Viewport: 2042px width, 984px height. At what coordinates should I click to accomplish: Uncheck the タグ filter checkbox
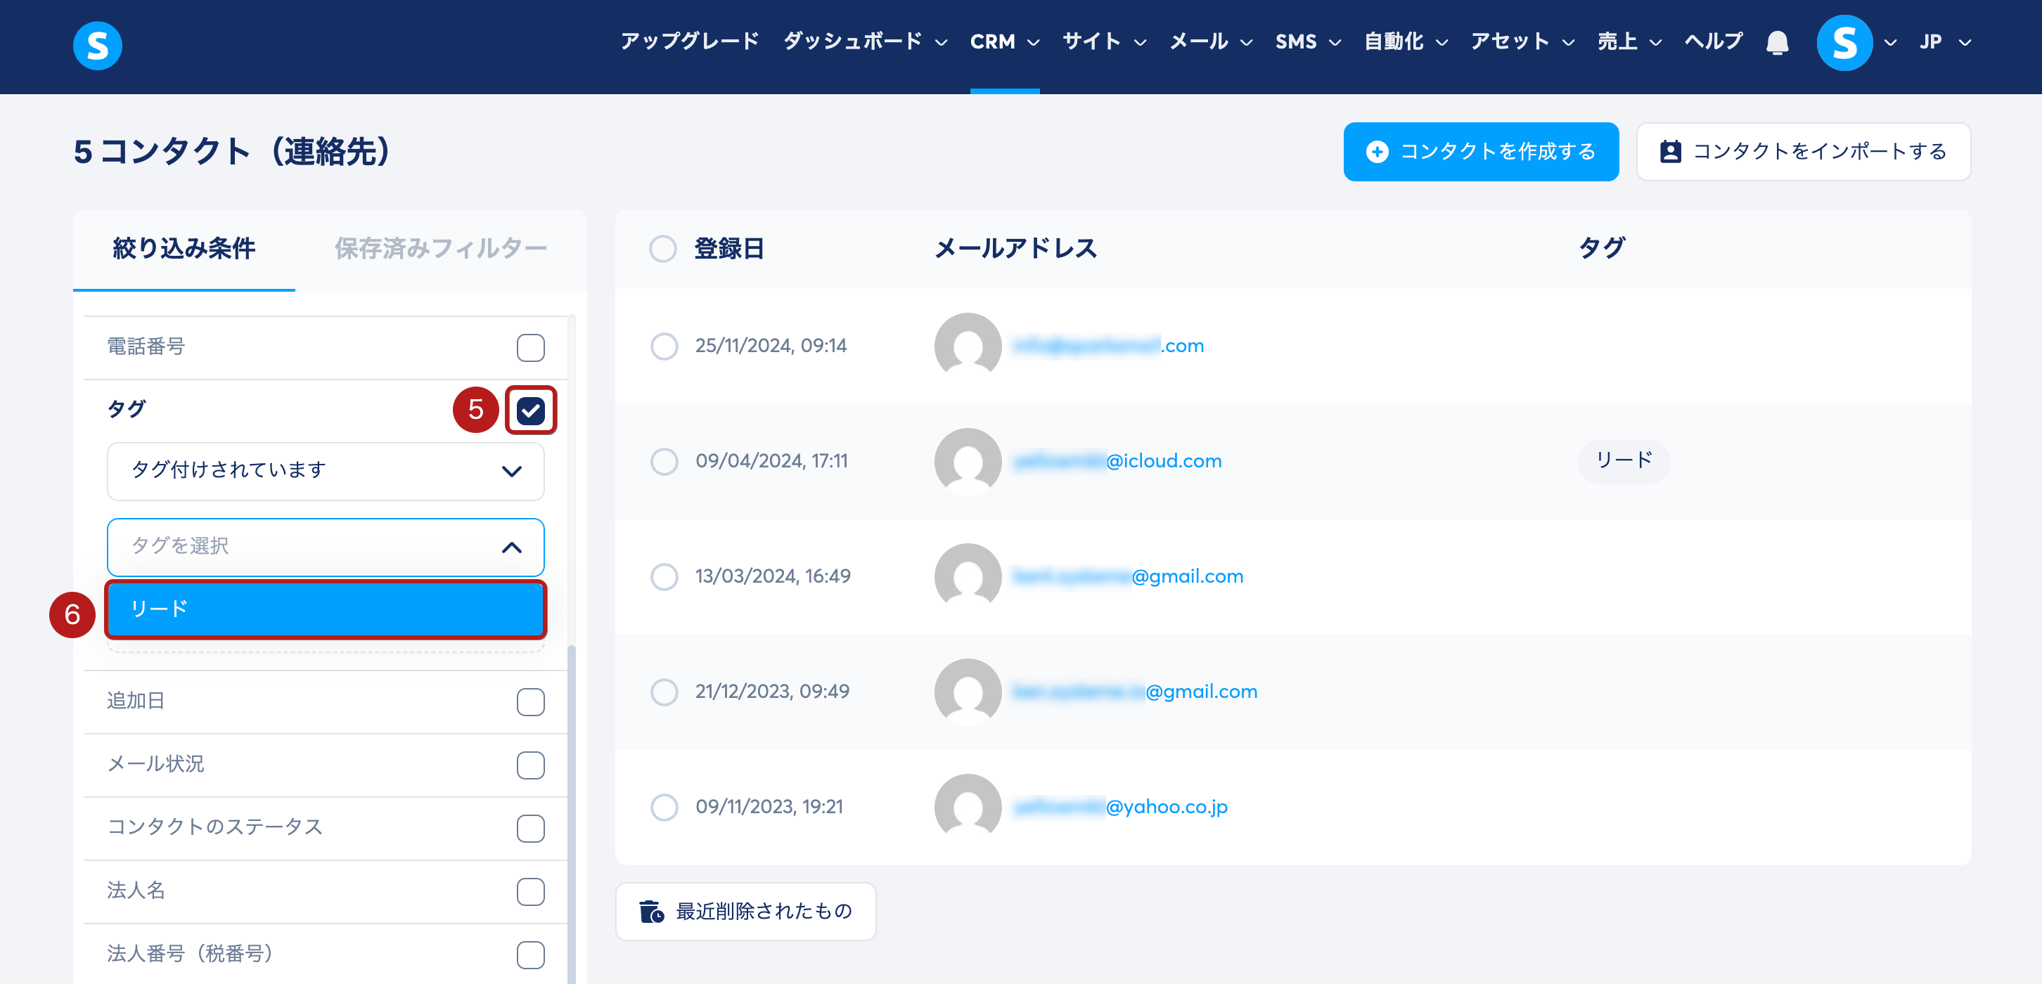pos(530,410)
